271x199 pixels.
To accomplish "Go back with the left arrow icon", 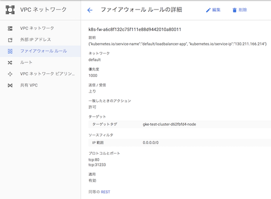I will [x=90, y=10].
